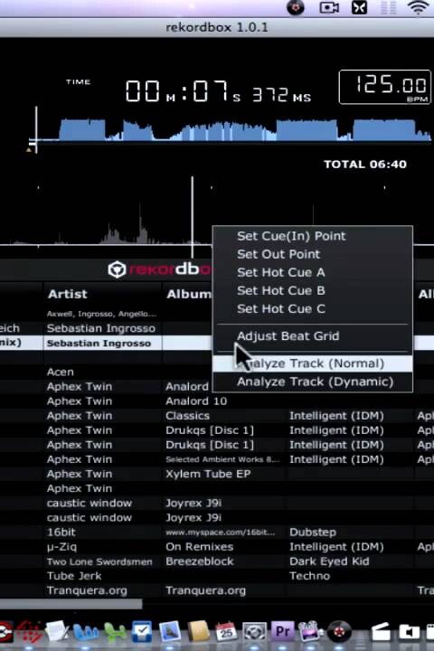Open the gray screenshot utility in dock
This screenshot has height=651, width=434.
[254, 631]
